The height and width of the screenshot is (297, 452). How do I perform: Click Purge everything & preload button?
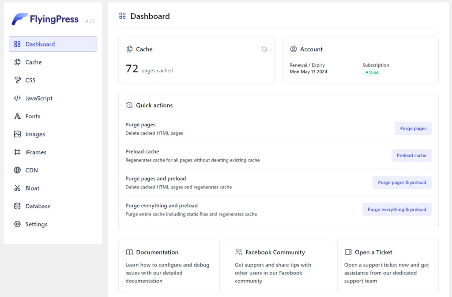397,210
